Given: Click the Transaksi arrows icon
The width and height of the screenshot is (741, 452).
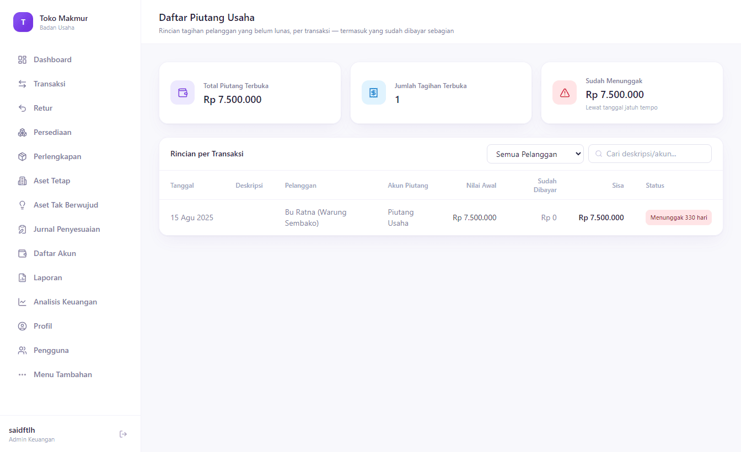Looking at the screenshot, I should [22, 84].
